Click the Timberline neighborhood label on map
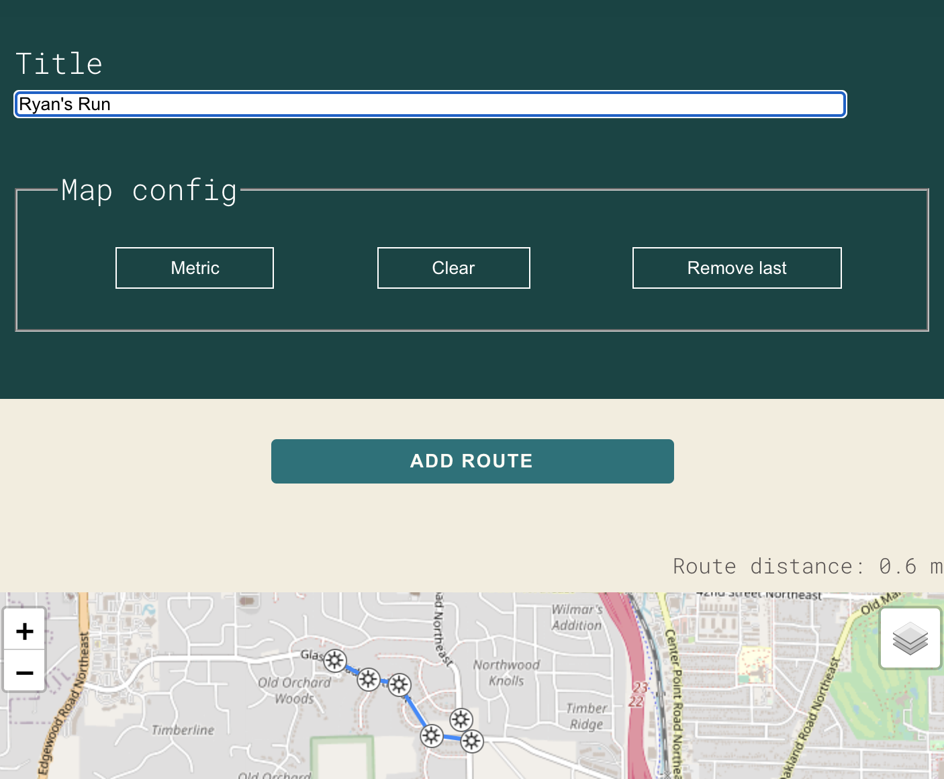 click(183, 730)
